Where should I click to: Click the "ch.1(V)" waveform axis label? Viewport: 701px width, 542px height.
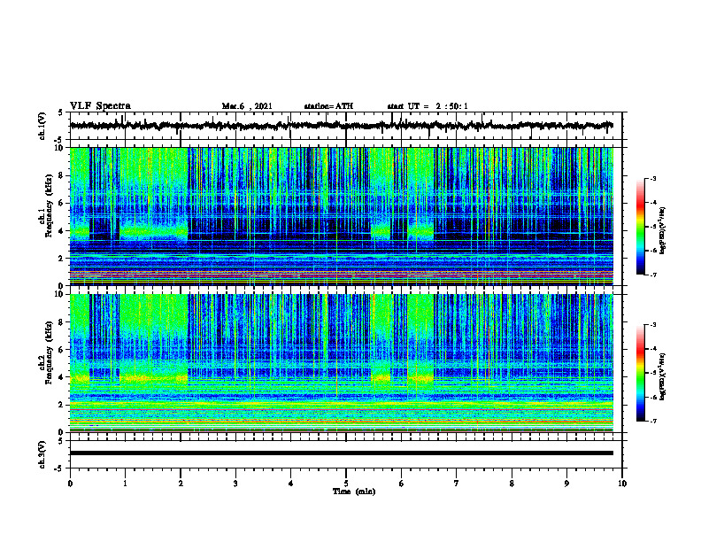(42, 126)
